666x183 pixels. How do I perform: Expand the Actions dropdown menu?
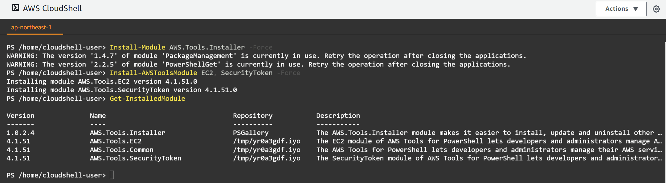pos(621,9)
